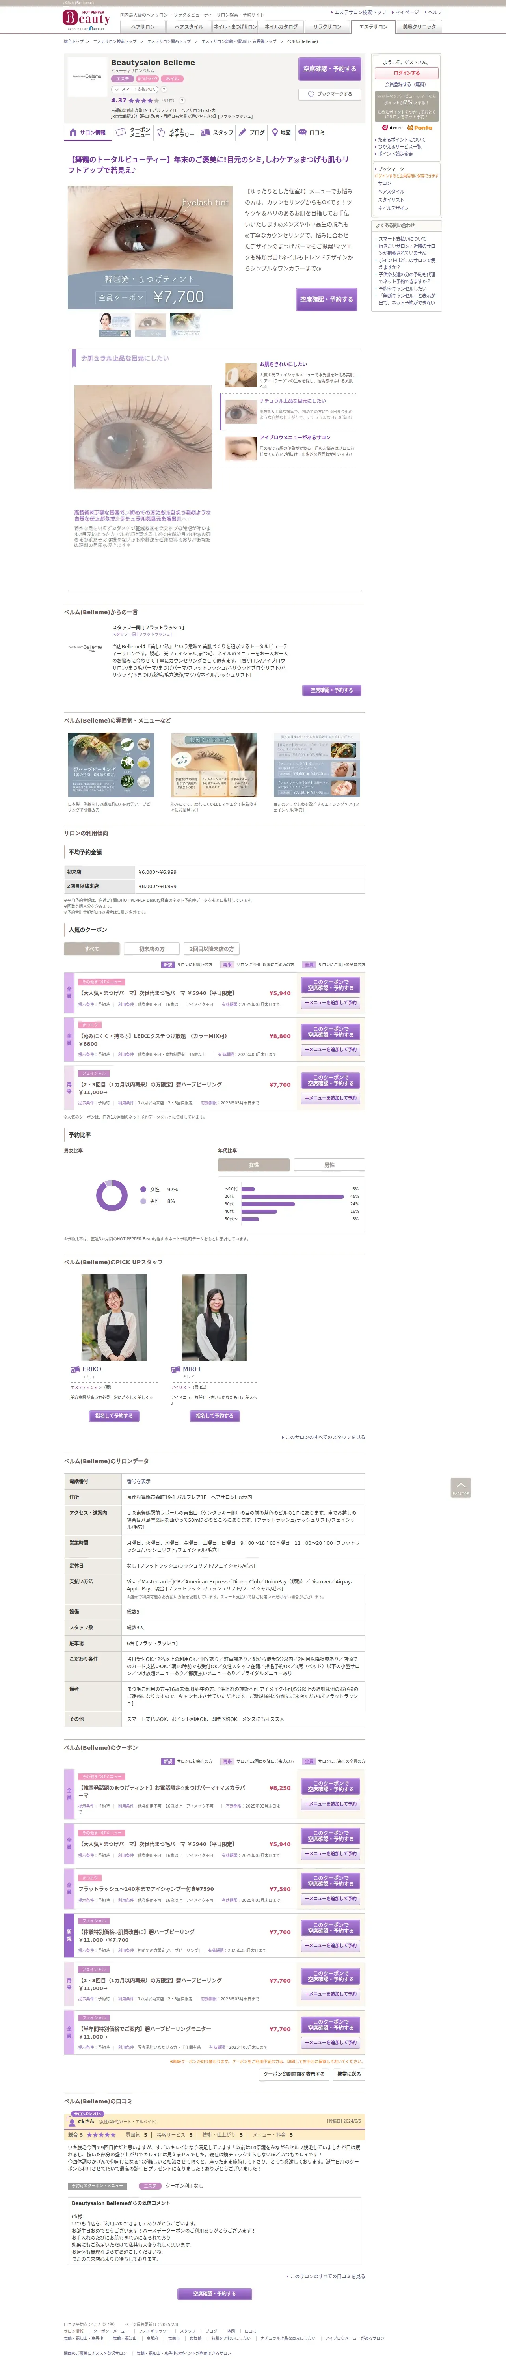
Task: Click 番号を表示 phone link
Action: (x=139, y=1481)
